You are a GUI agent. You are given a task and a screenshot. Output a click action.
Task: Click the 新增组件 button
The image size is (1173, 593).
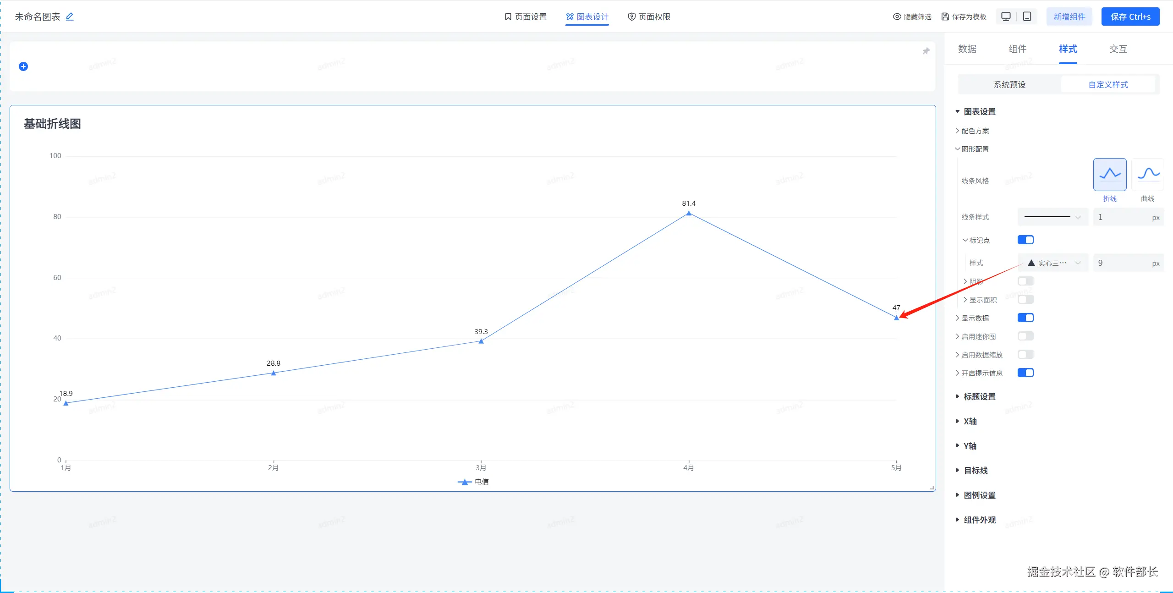[x=1069, y=16]
